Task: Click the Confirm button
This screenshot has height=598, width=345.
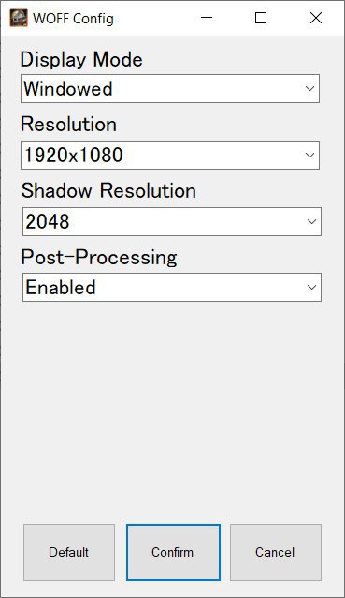Action: click(x=173, y=552)
